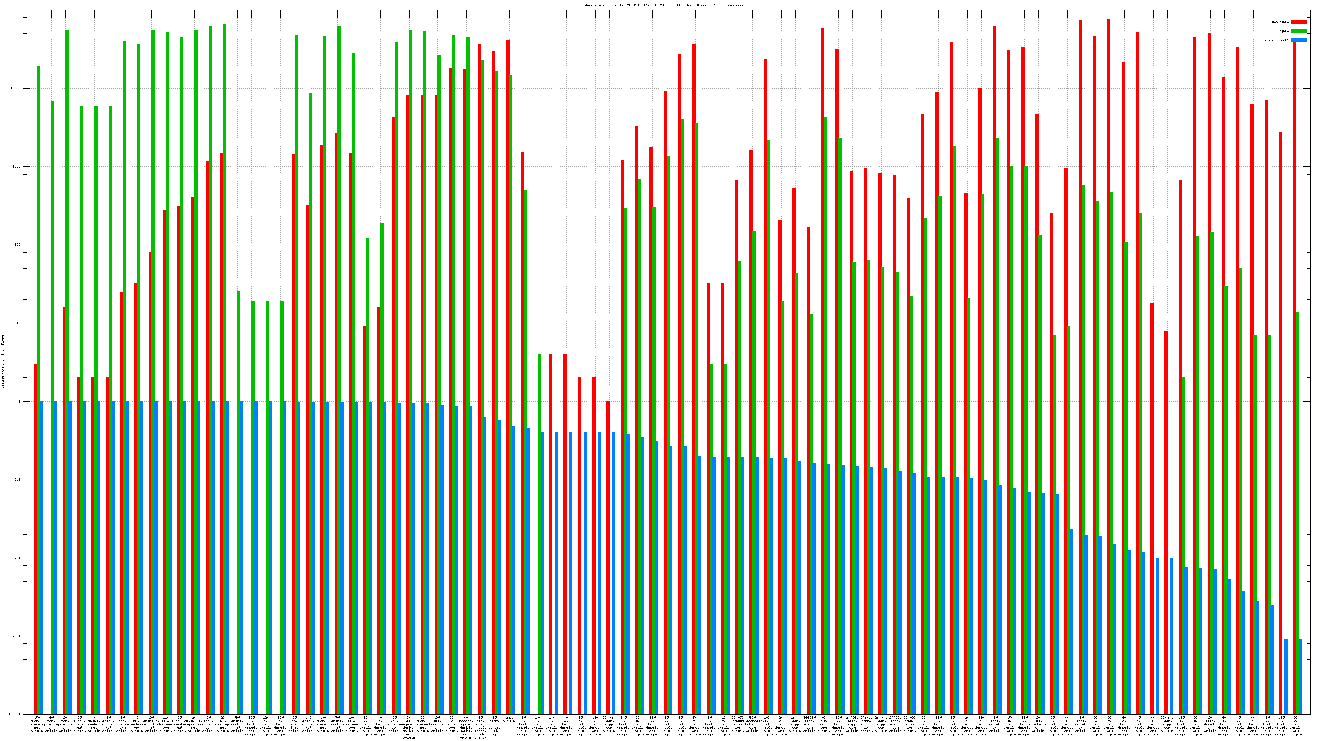Click the 'psbl.surriel.com origin' x-axis label
The height and width of the screenshot is (741, 1317).
coord(209,724)
